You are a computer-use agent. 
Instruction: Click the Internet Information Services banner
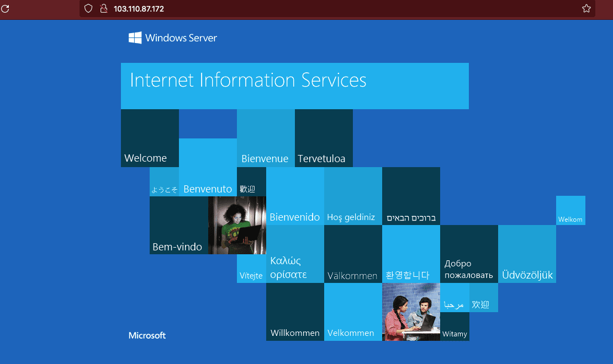pos(294,85)
